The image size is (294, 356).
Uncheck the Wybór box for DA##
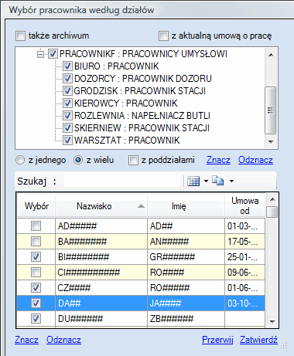tap(36, 303)
